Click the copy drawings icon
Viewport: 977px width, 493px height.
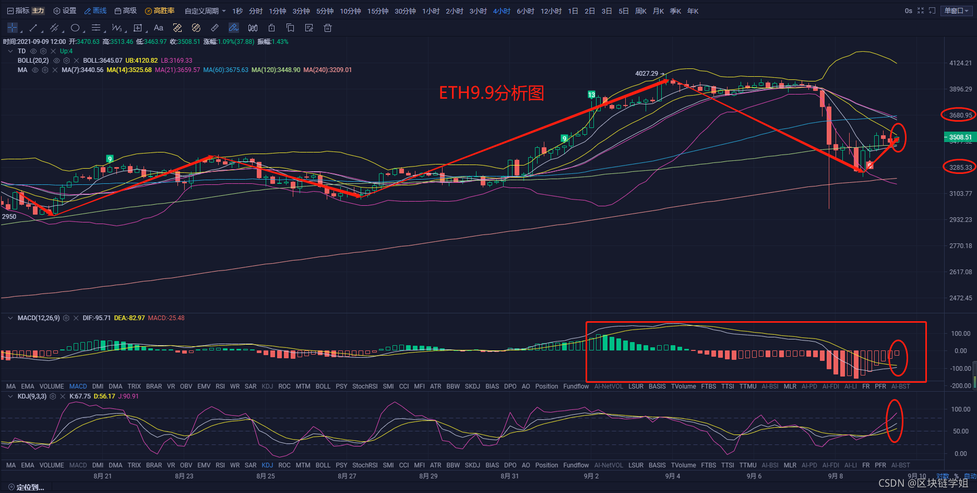290,28
